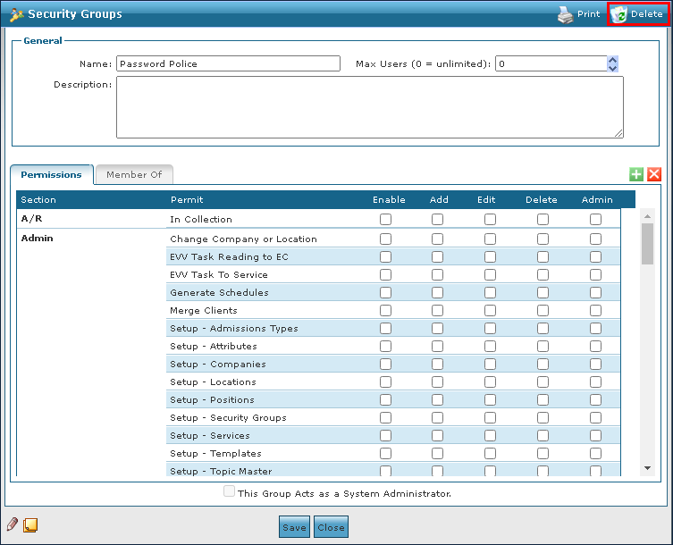Select the Permissions tab
This screenshot has width=673, height=545.
[51, 175]
